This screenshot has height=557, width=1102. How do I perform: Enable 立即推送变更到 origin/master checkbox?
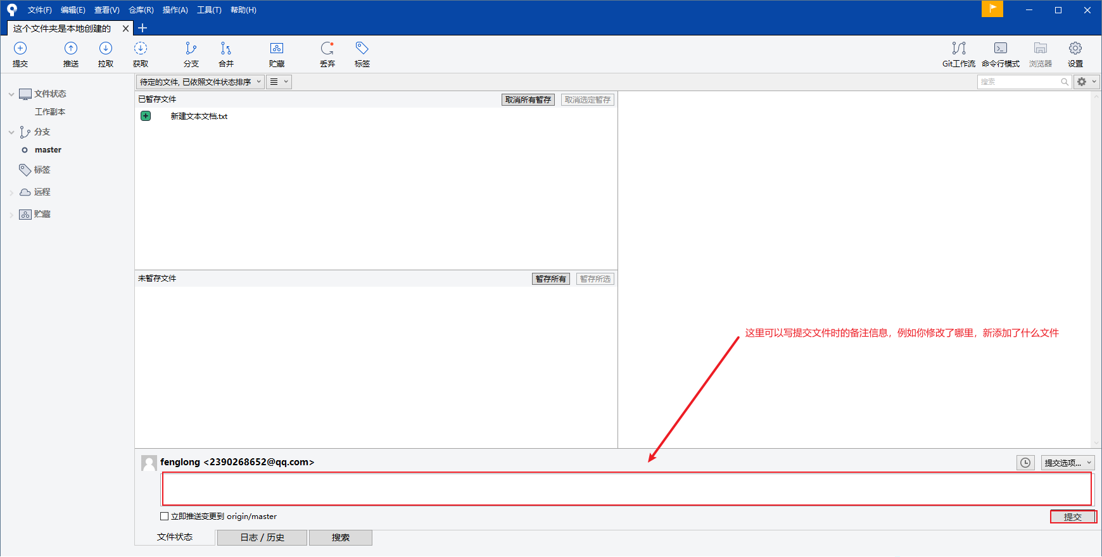click(x=165, y=516)
